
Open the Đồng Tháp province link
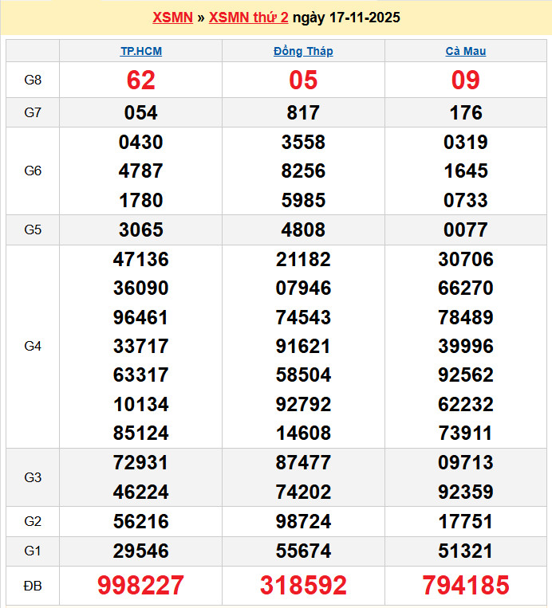[x=303, y=51]
